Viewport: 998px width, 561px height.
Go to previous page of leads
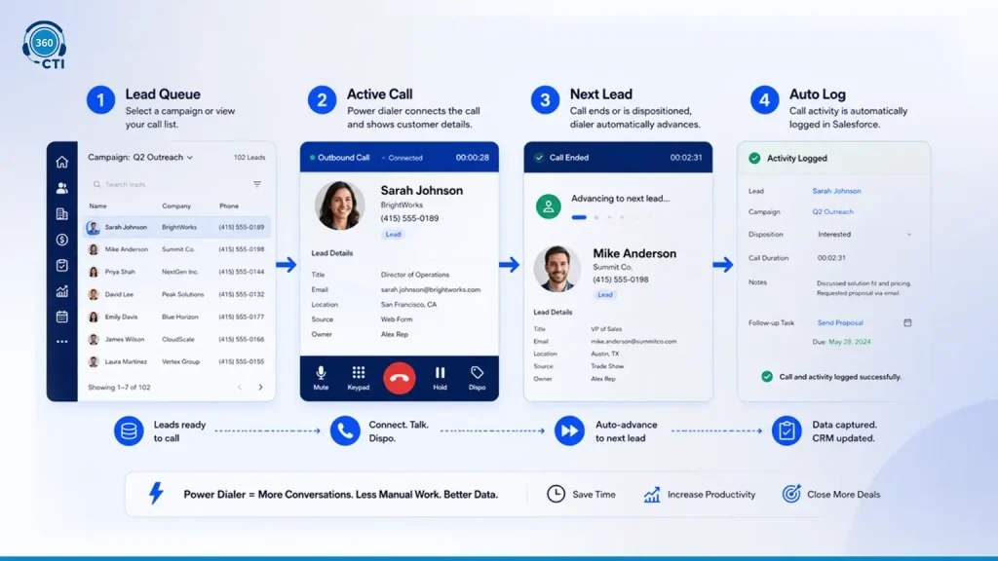(x=240, y=388)
